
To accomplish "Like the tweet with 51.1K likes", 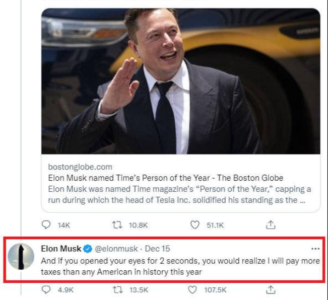I will [x=195, y=225].
